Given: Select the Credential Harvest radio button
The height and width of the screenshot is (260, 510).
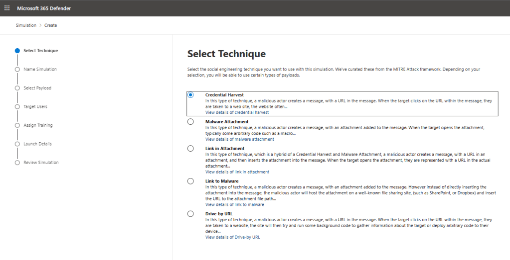Looking at the screenshot, I should [190, 95].
